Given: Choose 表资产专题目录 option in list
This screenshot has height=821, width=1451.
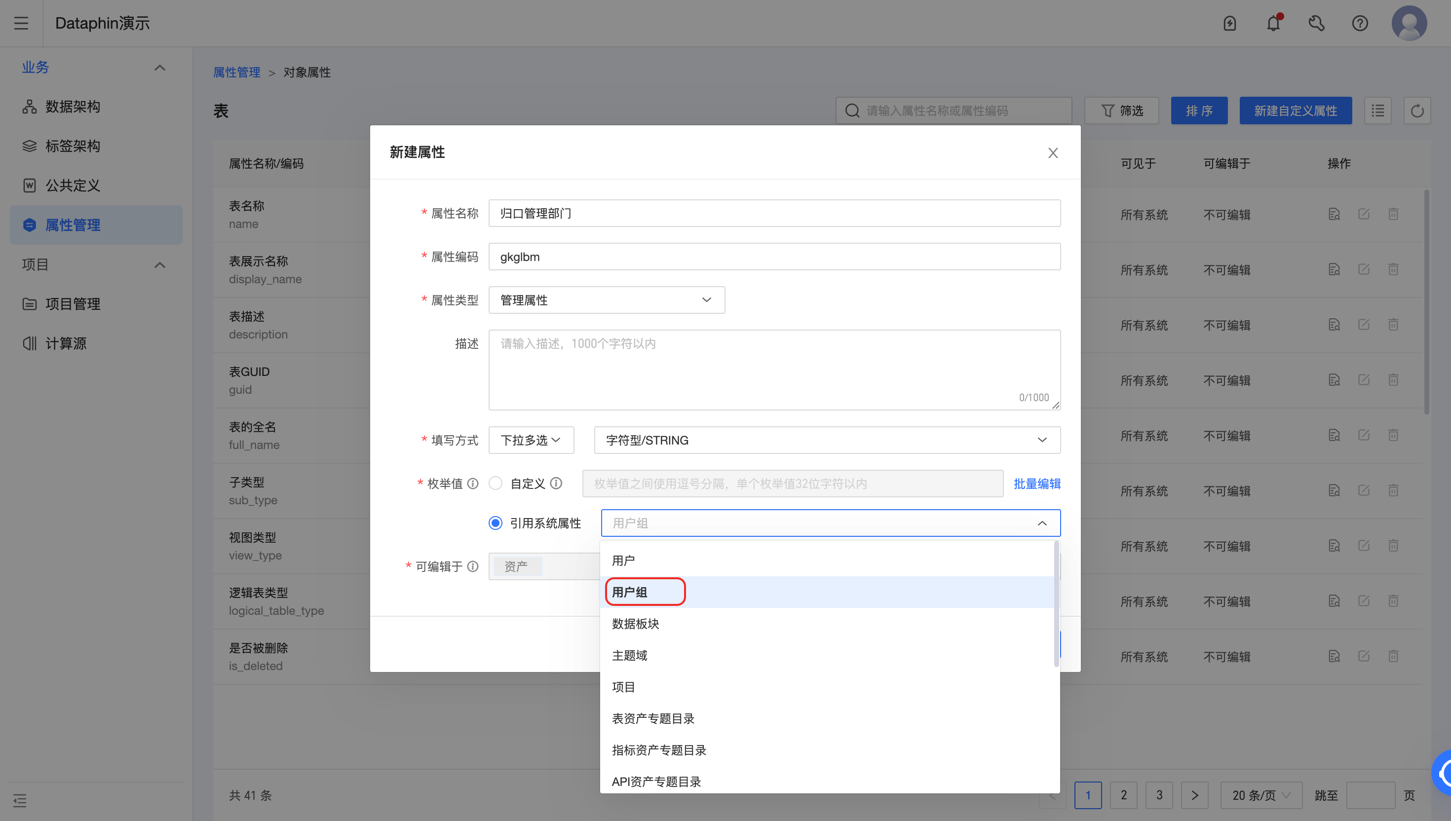Looking at the screenshot, I should tap(653, 718).
